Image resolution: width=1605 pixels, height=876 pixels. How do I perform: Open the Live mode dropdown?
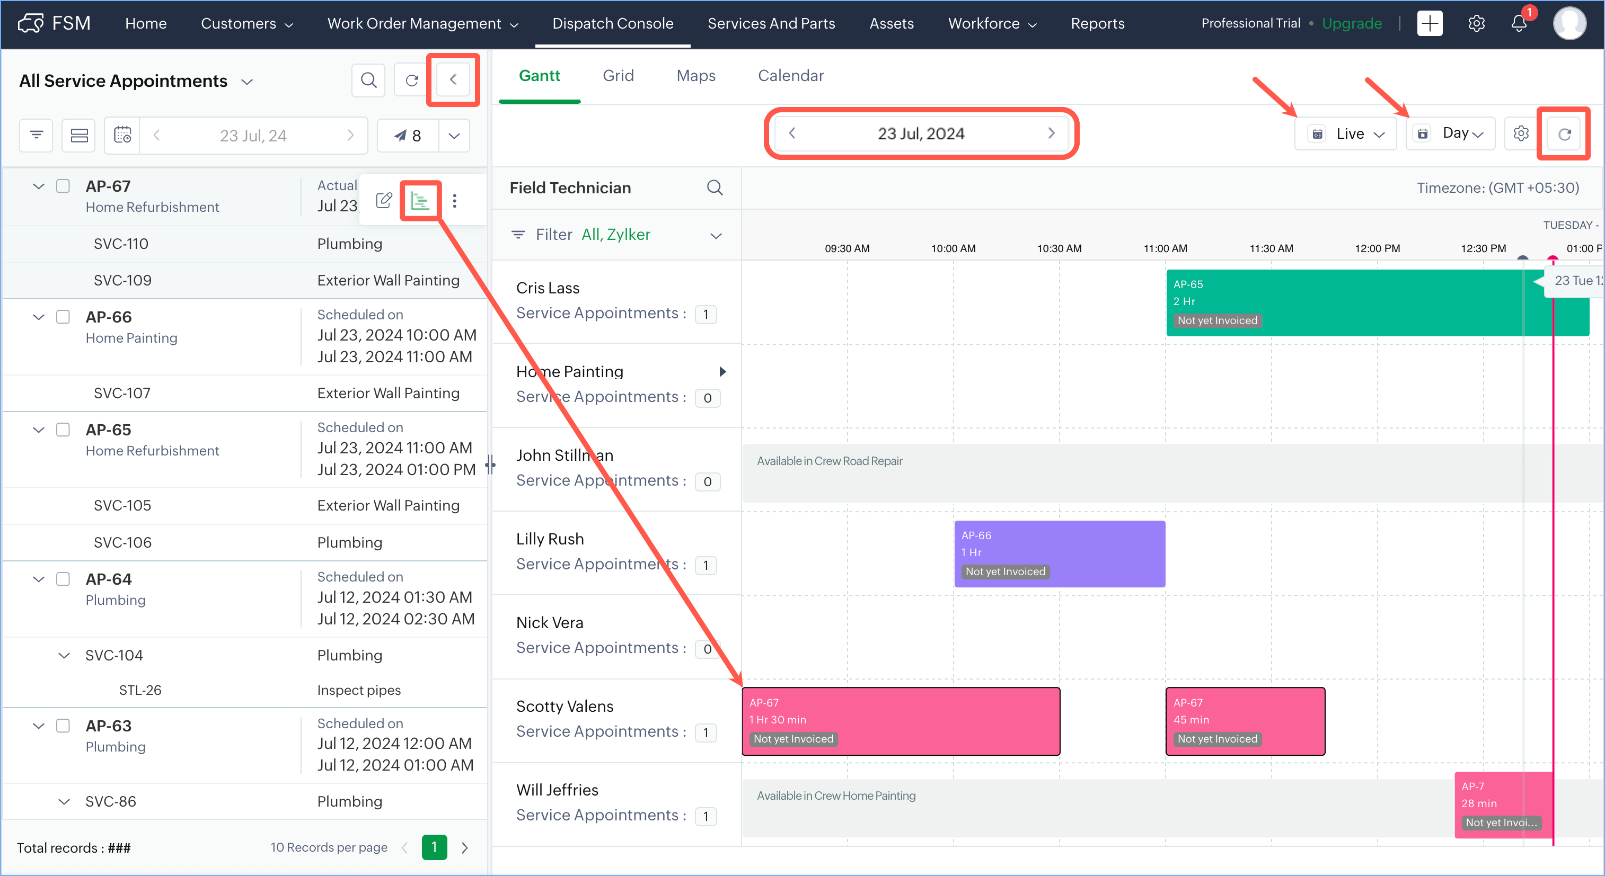(1346, 134)
